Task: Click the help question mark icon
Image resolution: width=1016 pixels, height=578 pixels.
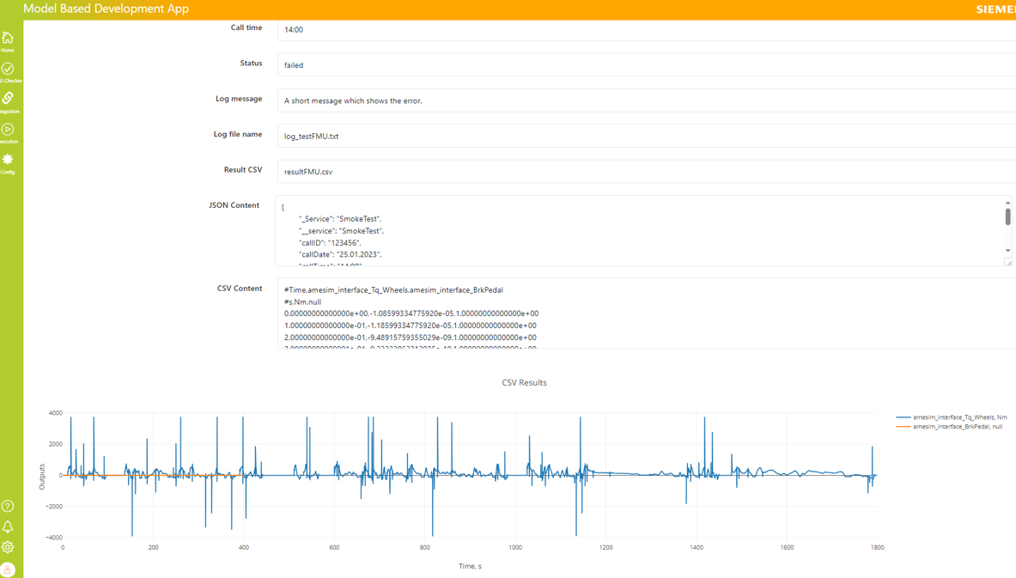Action: [8, 506]
